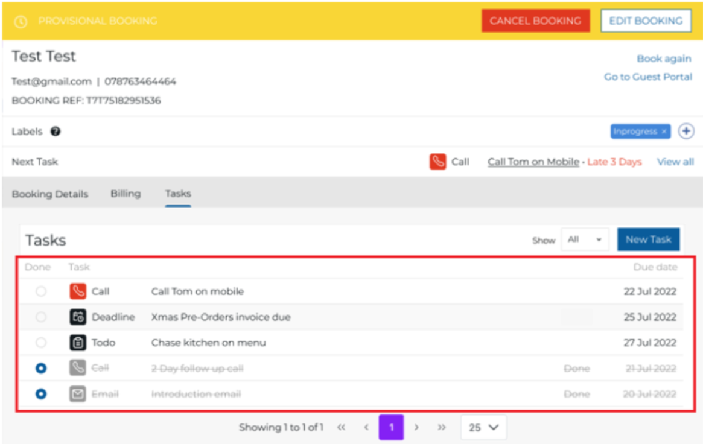Click the Deadline calendar icon in task list
The image size is (703, 444).
coord(78,317)
